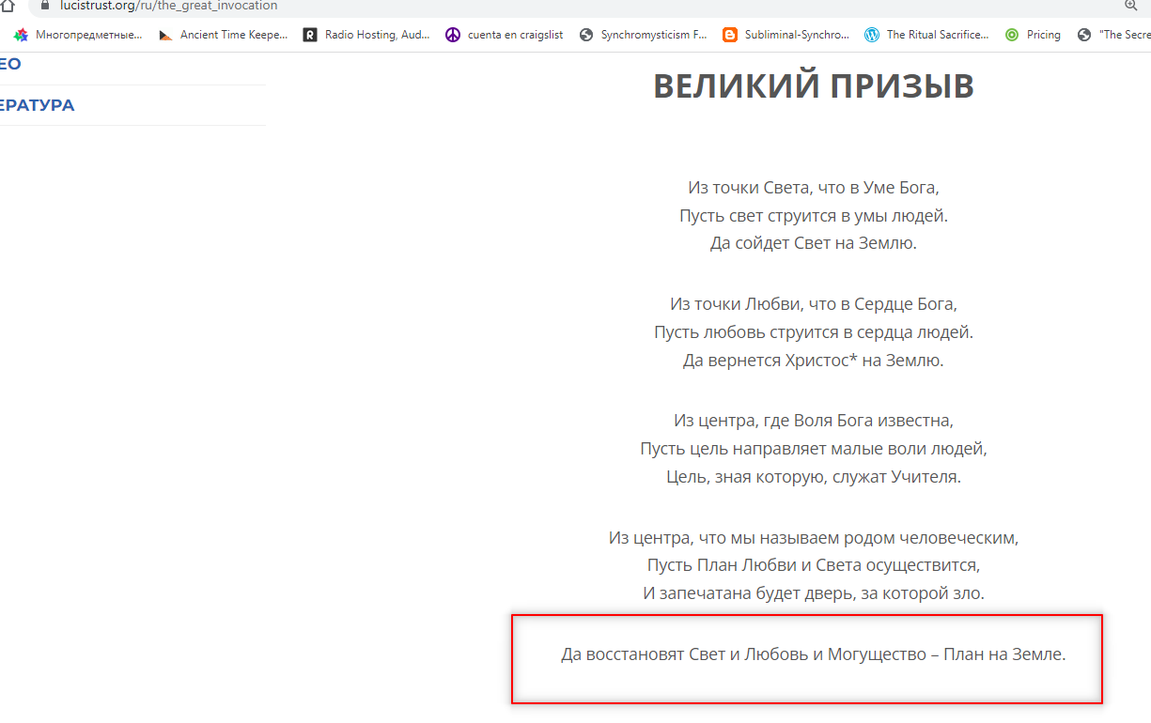The width and height of the screenshot is (1151, 723).
Task: Click the colorful Многопредметные favicon
Action: tap(21, 35)
